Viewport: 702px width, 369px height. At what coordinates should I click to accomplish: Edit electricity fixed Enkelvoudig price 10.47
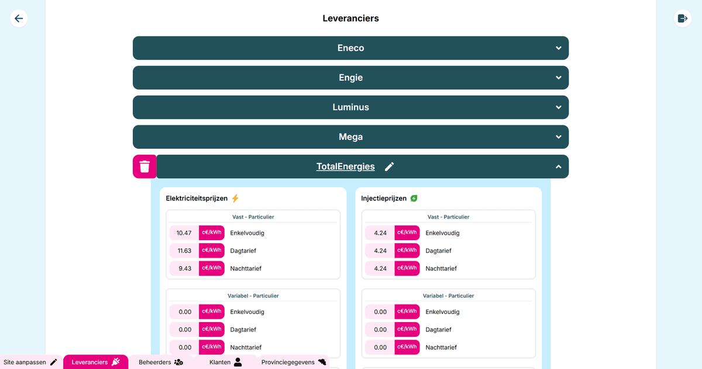click(184, 233)
